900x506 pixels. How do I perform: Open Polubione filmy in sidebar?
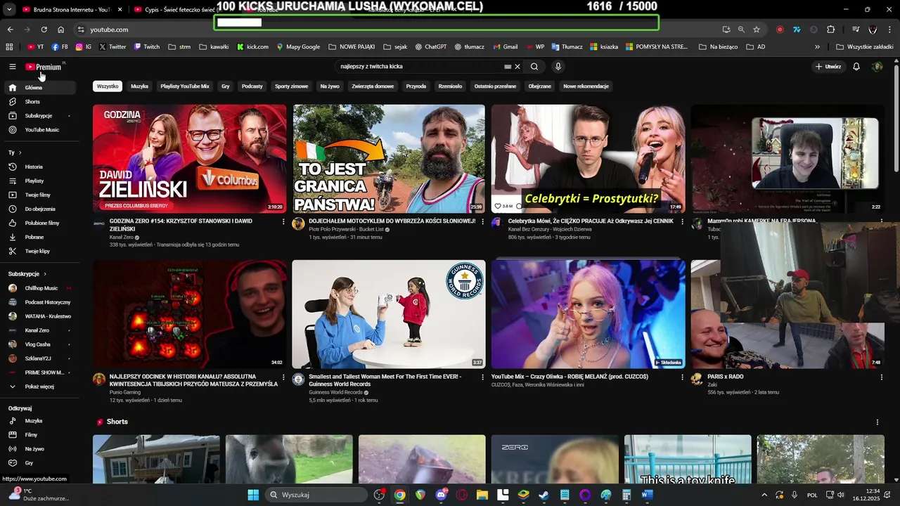39,223
